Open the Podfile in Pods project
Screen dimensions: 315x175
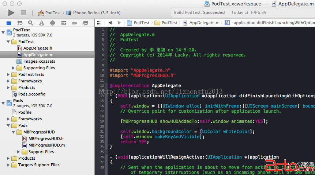(x=25, y=112)
